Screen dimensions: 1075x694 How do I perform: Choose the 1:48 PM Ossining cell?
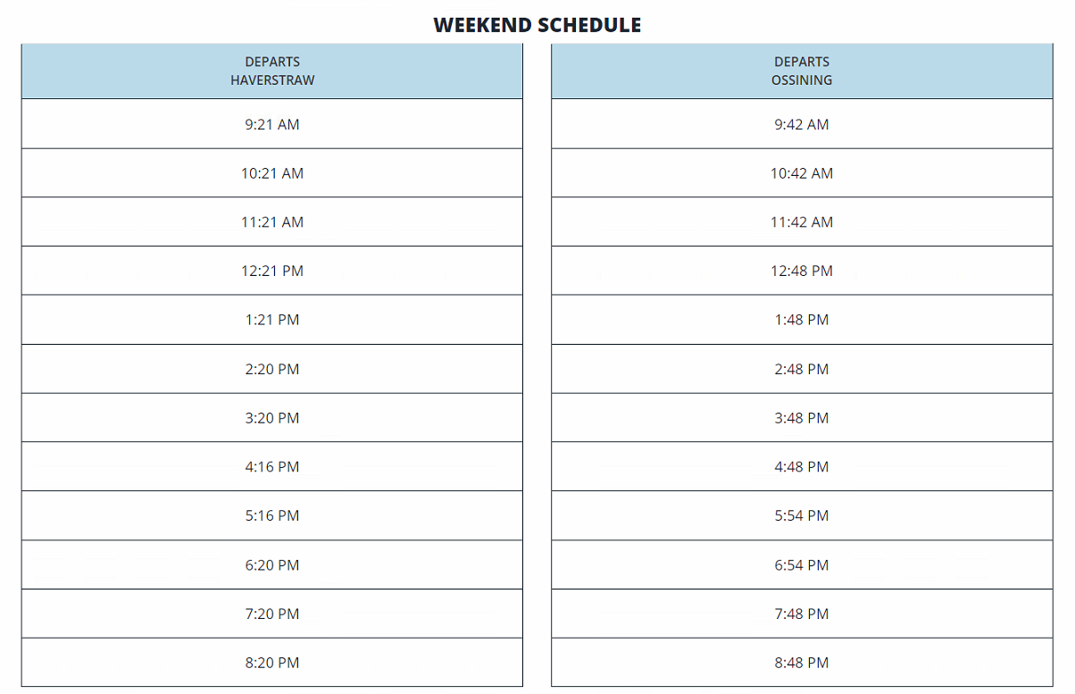coord(802,320)
